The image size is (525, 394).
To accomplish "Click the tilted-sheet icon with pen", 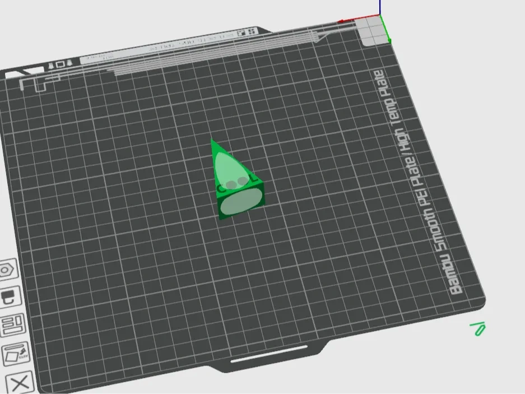I will point(15,354).
